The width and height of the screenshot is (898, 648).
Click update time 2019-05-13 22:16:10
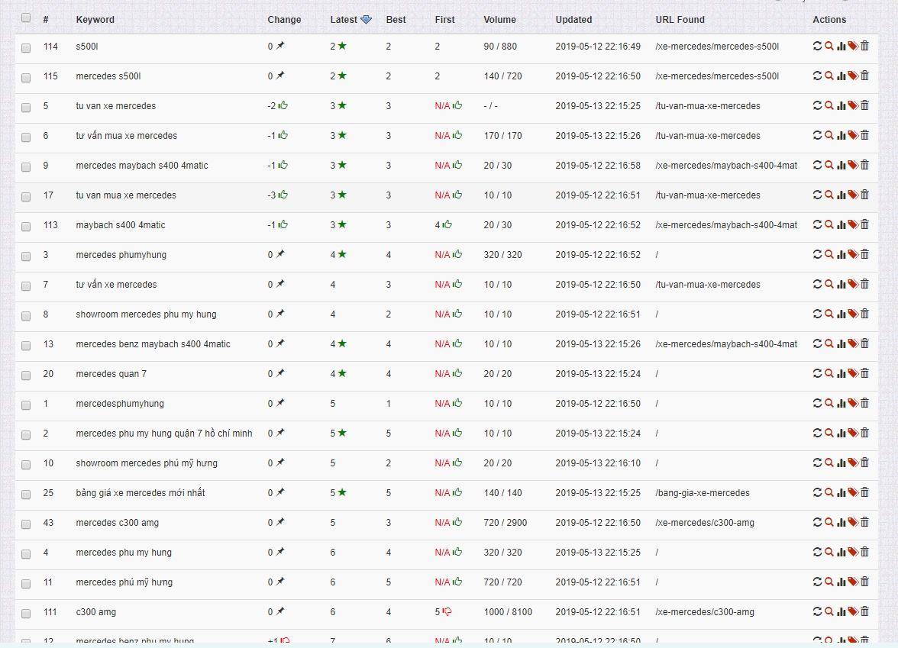598,463
